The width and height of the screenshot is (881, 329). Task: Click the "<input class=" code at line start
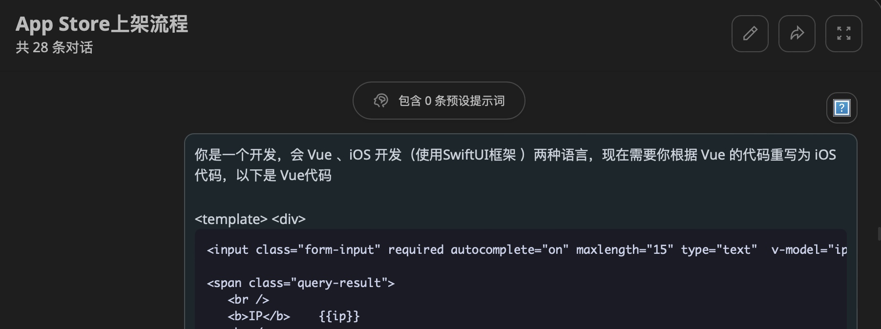pos(230,250)
